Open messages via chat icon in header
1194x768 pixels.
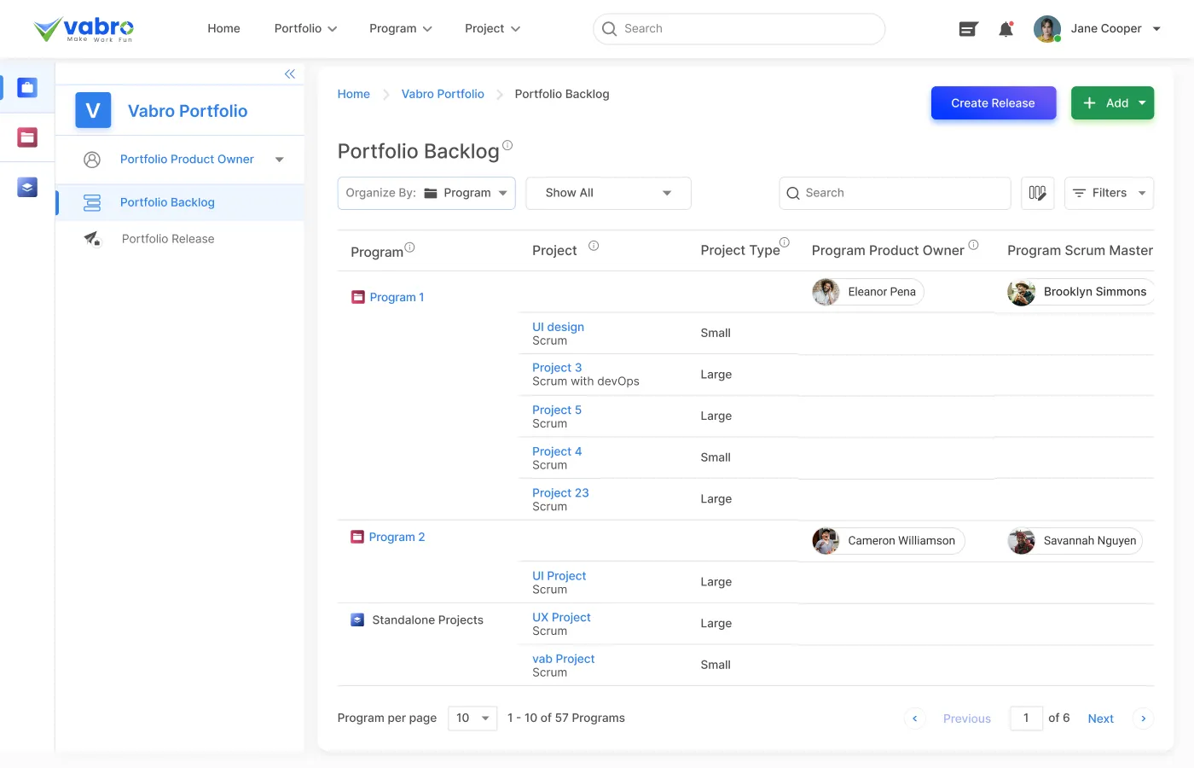pos(968,28)
